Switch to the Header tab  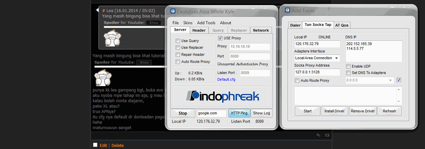click(199, 30)
